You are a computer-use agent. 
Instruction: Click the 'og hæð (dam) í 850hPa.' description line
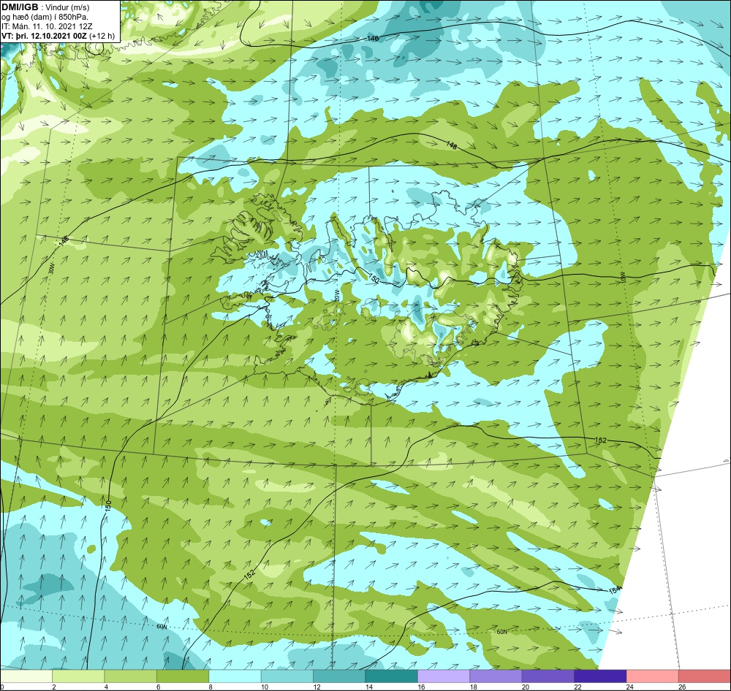point(45,18)
